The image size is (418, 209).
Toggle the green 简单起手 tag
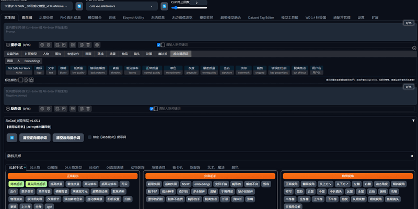[x=16, y=184]
